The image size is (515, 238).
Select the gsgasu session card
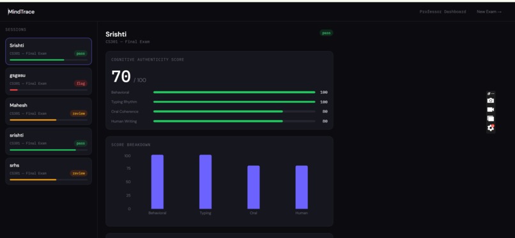49,81
